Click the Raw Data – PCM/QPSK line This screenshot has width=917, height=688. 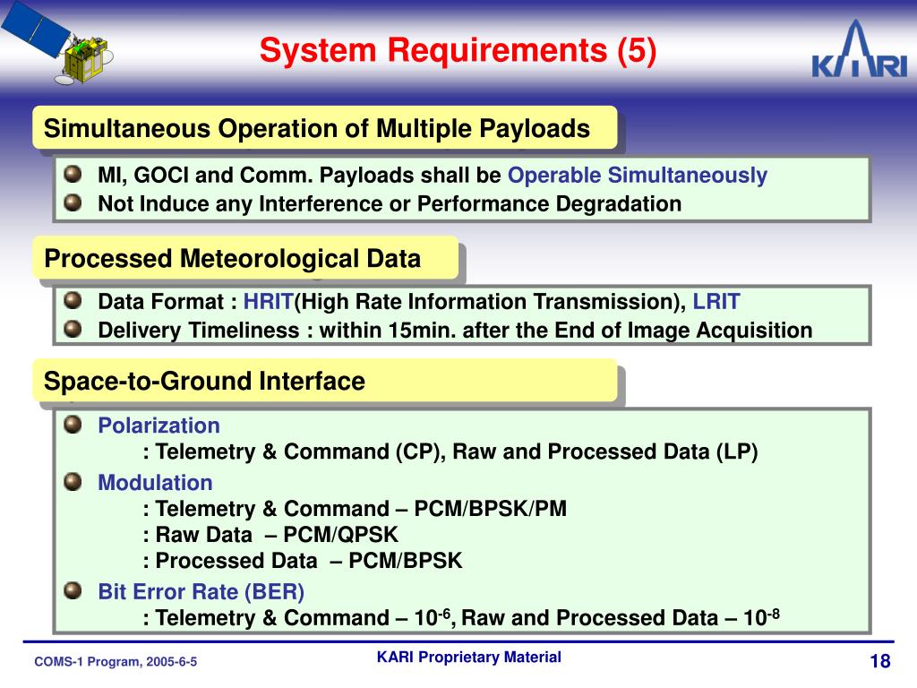click(x=270, y=535)
